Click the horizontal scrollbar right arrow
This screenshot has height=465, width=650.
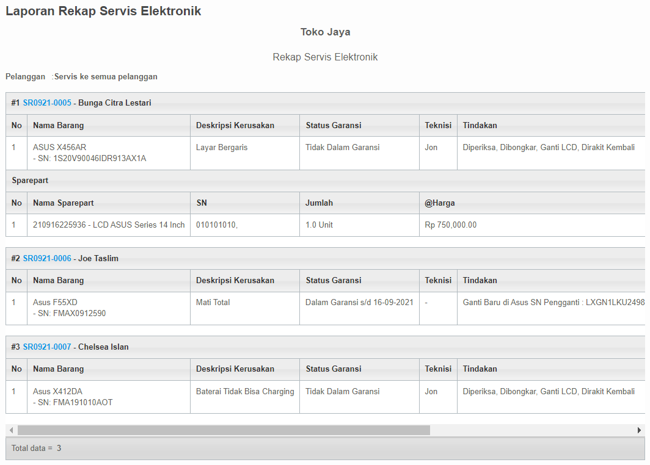pos(639,430)
